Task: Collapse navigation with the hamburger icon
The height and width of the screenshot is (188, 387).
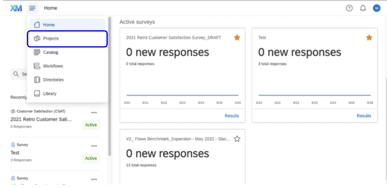Action: [33, 8]
